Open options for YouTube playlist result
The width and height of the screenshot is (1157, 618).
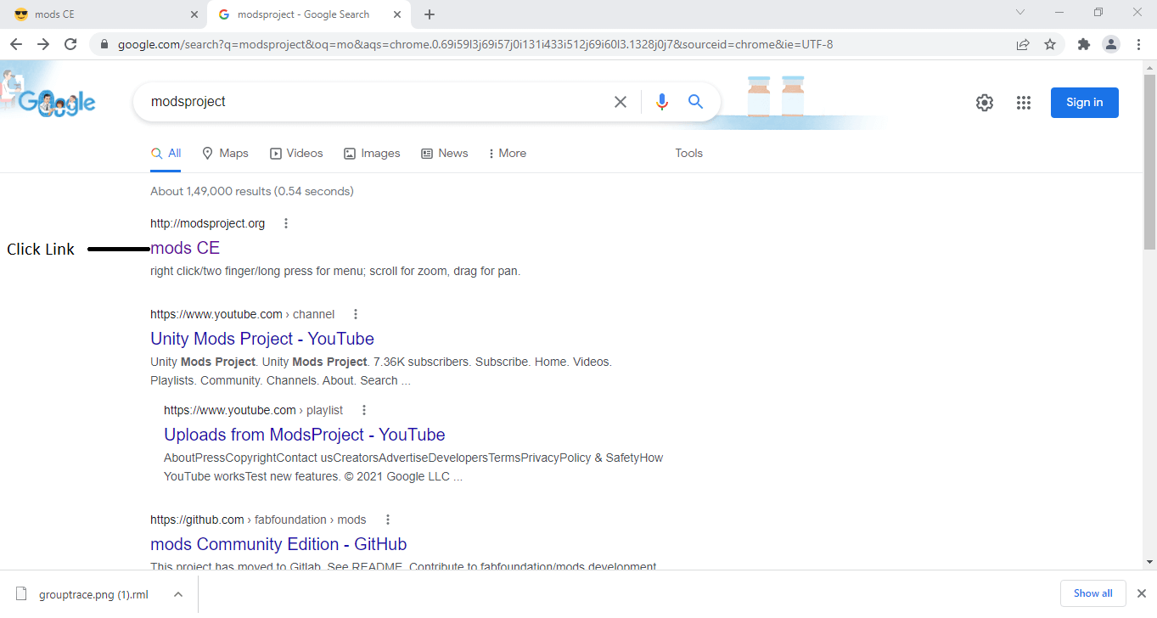pos(364,410)
